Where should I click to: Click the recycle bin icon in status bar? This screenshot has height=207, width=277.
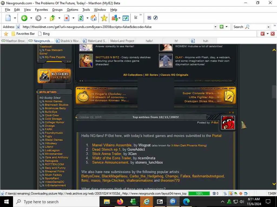(214, 194)
